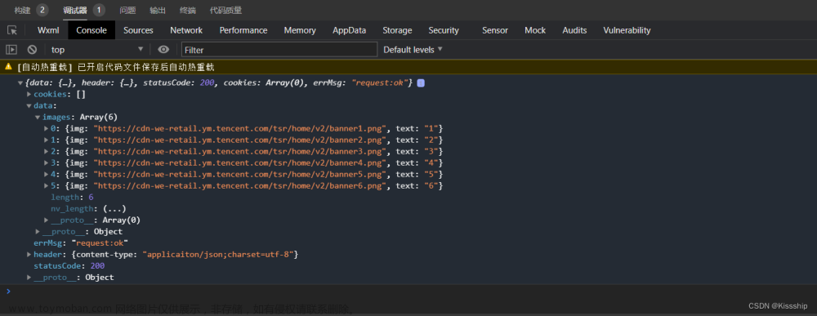Switch to the Performance tab
817x316 pixels.
(x=243, y=30)
